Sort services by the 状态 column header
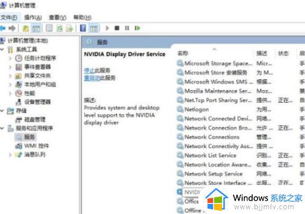This screenshot has height=214, width=305. [x=283, y=53]
